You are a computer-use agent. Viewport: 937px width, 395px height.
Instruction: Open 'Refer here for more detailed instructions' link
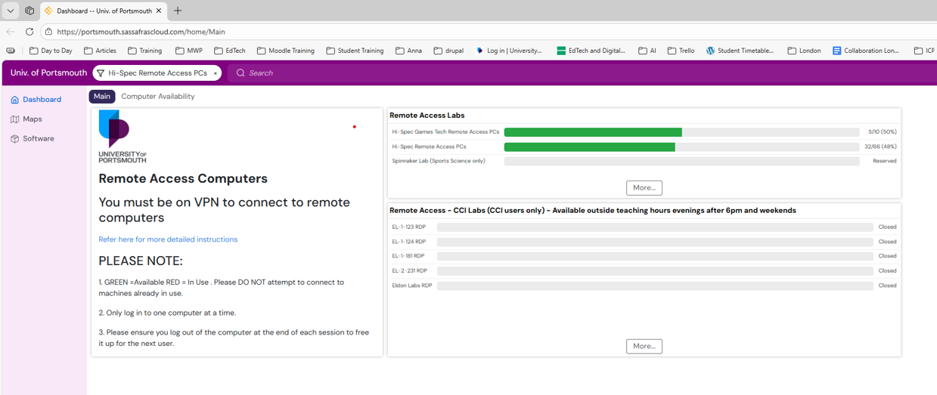(x=168, y=239)
